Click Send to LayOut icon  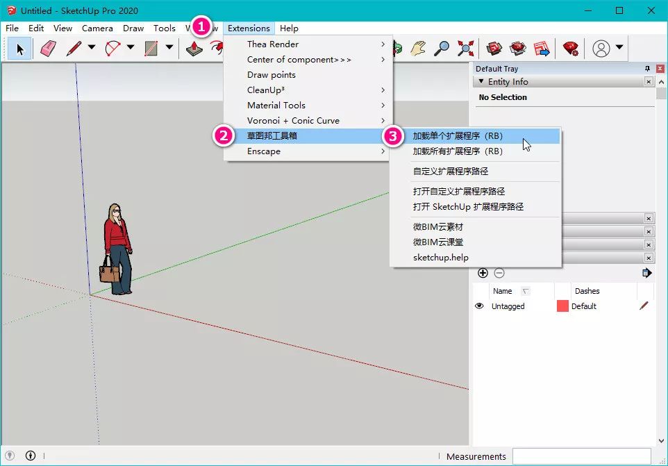coord(542,49)
